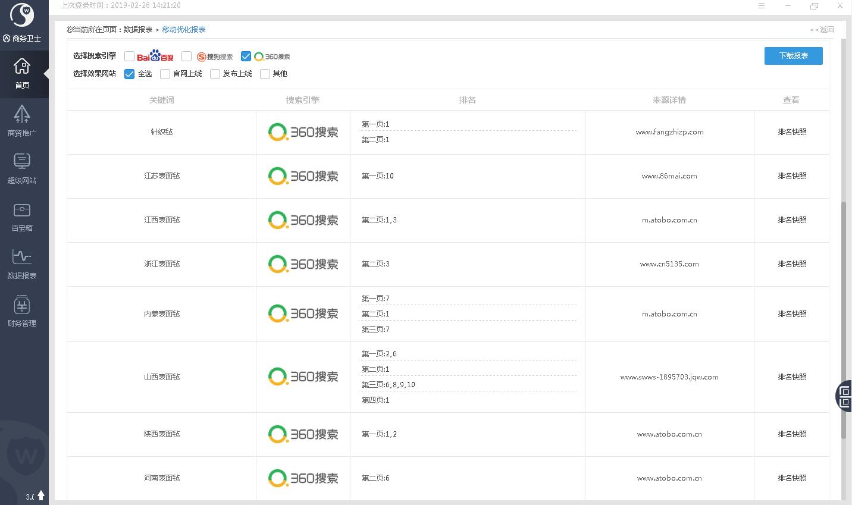Check the 官网上线 checkbox
This screenshot has height=505, width=852.
165,74
